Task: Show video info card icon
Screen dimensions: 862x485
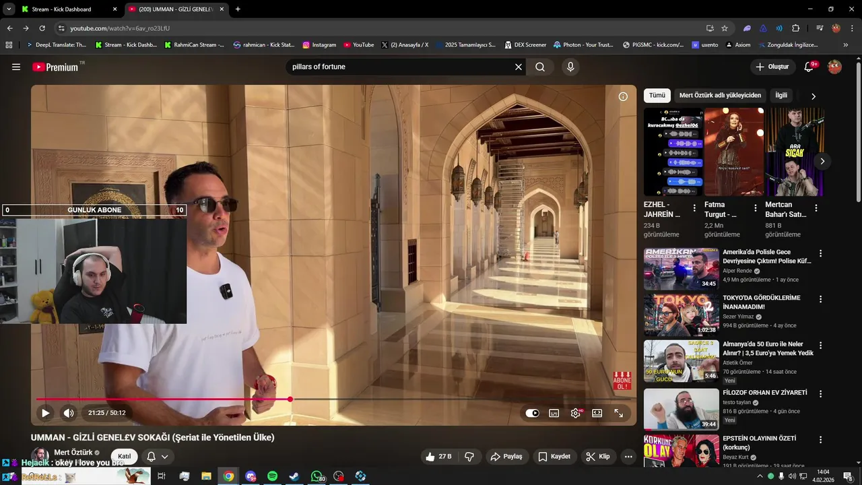Action: pos(623,96)
